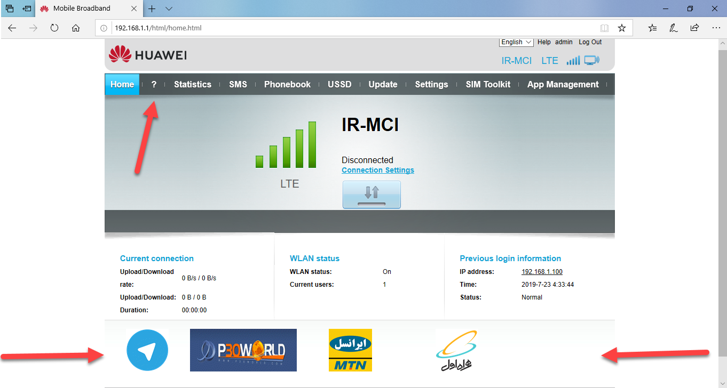Open the USSD menu
The height and width of the screenshot is (388, 727).
point(339,84)
